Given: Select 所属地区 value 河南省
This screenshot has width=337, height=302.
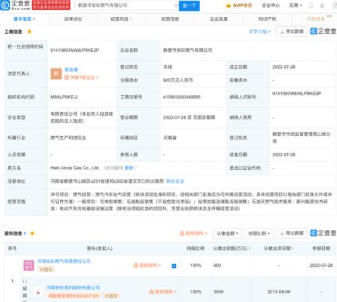Looking at the screenshot, I should 170,138.
